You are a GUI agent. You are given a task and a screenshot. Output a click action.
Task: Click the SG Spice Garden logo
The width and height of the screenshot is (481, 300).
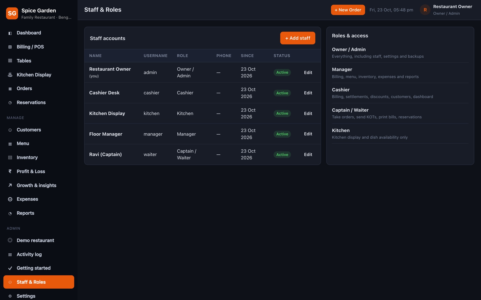coord(12,13)
